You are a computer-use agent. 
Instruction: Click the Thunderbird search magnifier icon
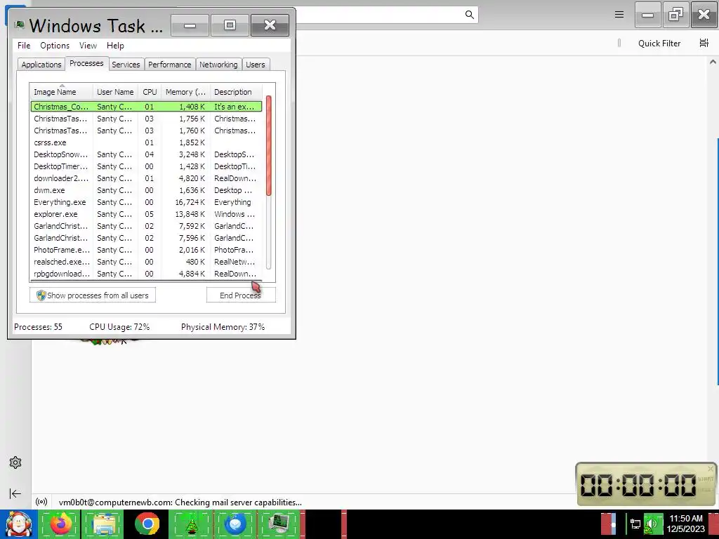pyautogui.click(x=469, y=15)
